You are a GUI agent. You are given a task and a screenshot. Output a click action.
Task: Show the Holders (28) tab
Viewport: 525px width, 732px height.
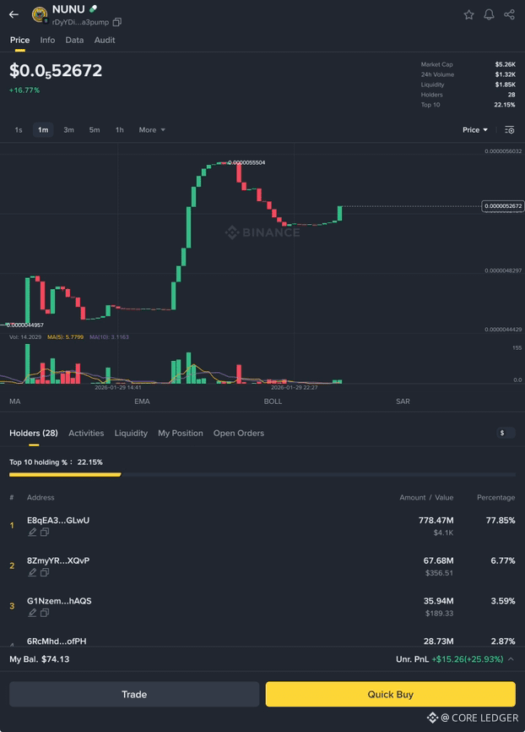[34, 434]
